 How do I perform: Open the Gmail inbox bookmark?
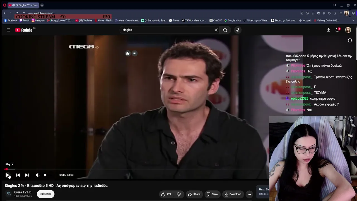click(60, 20)
